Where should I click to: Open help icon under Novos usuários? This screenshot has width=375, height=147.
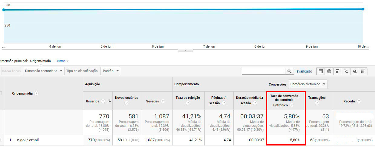(127, 103)
